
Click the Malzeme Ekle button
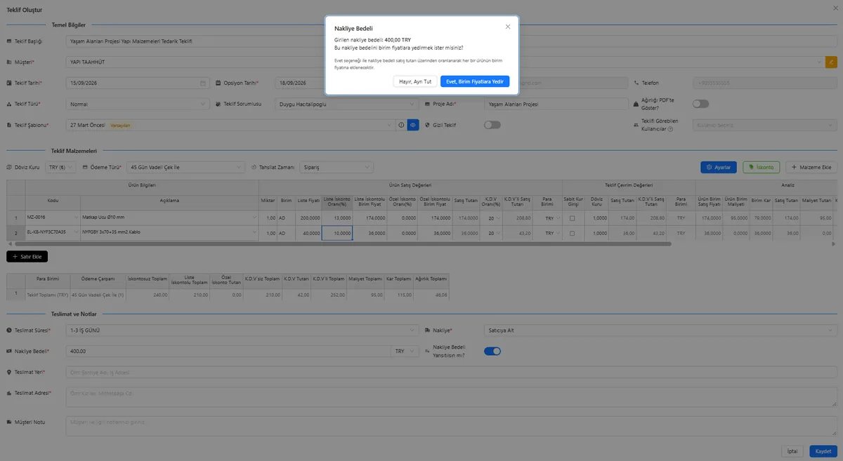tap(811, 167)
